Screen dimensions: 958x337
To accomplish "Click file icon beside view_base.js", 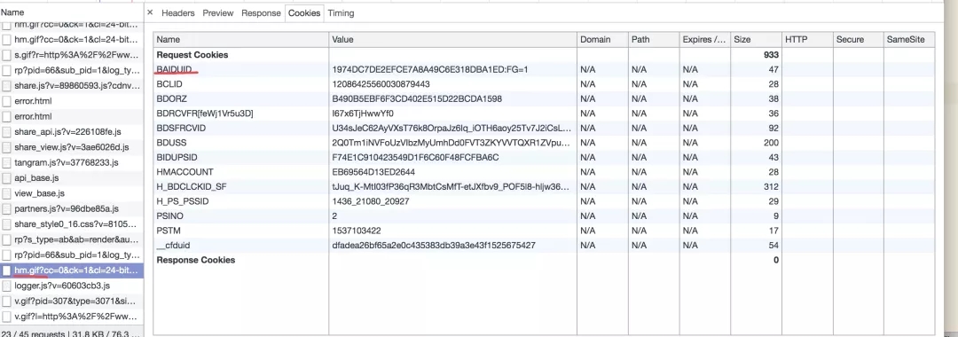I will click(7, 193).
